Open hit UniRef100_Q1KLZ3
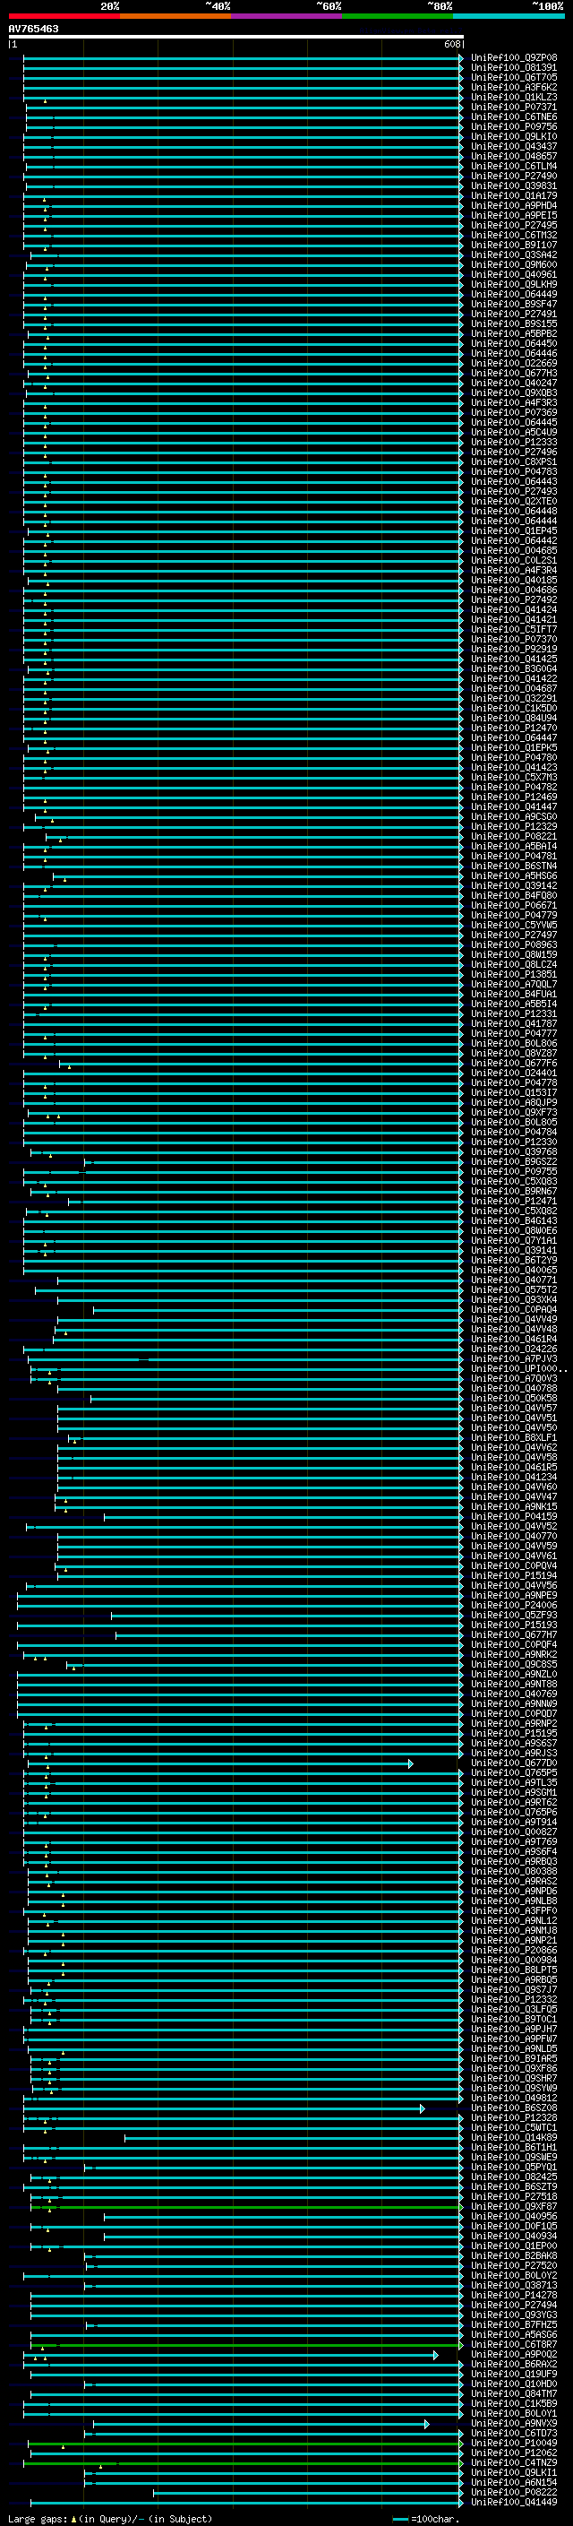Viewport: 573px width, 2526px height. tap(513, 97)
